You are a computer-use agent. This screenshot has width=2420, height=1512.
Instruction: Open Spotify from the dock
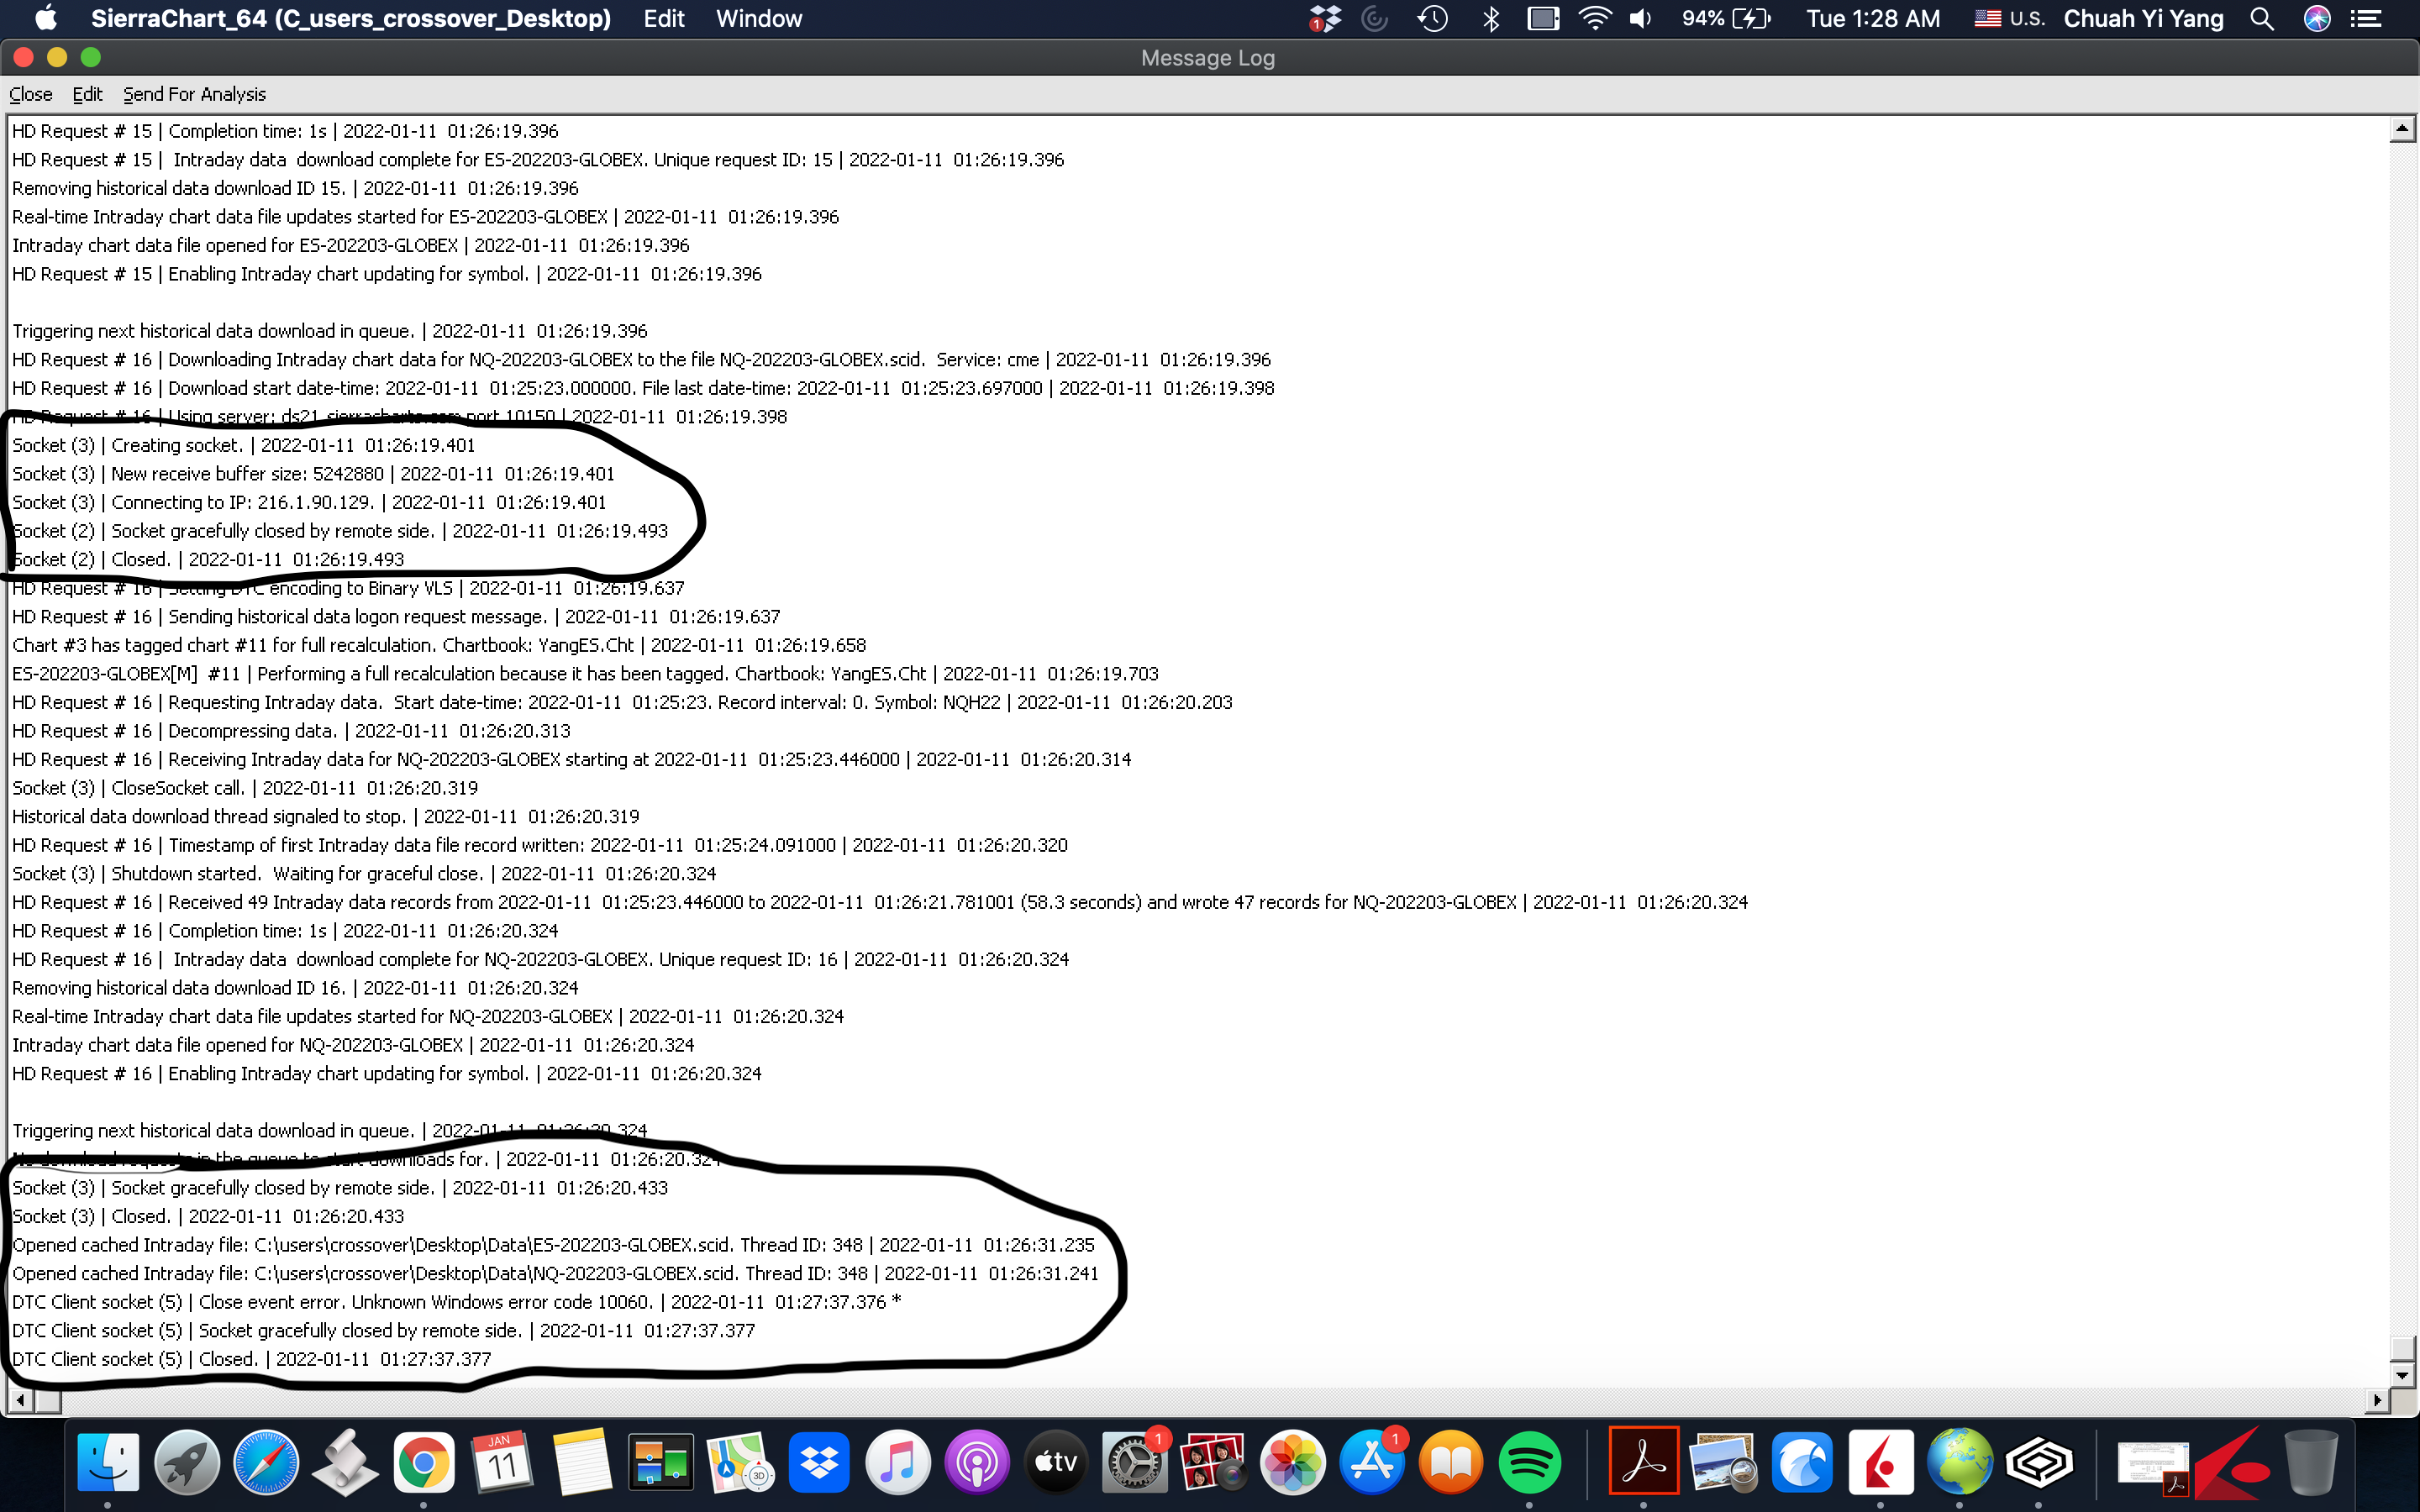pyautogui.click(x=1529, y=1463)
